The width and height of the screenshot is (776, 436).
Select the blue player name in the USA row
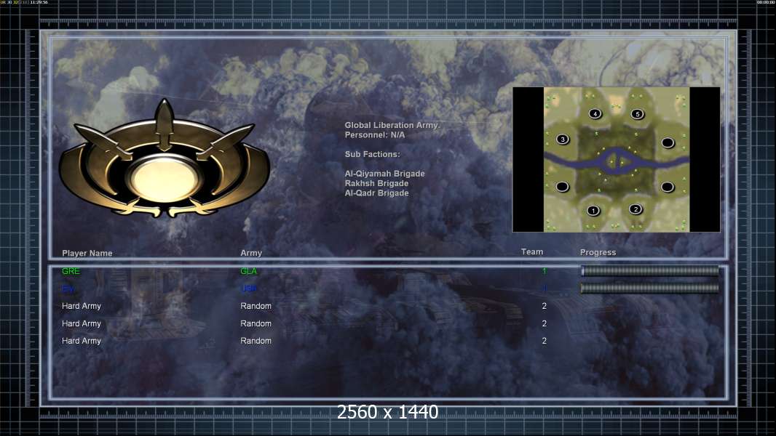(x=68, y=289)
